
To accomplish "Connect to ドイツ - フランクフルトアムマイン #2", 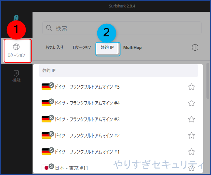I will [118, 135].
